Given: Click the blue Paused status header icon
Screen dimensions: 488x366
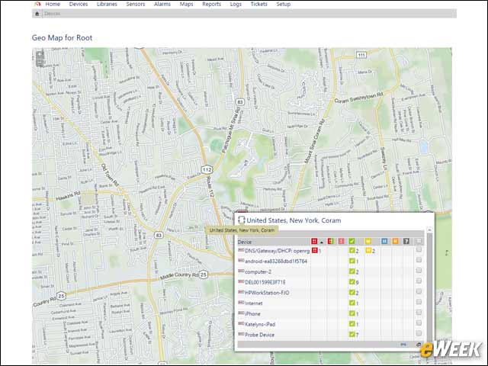Looking at the screenshot, I should [384, 241].
